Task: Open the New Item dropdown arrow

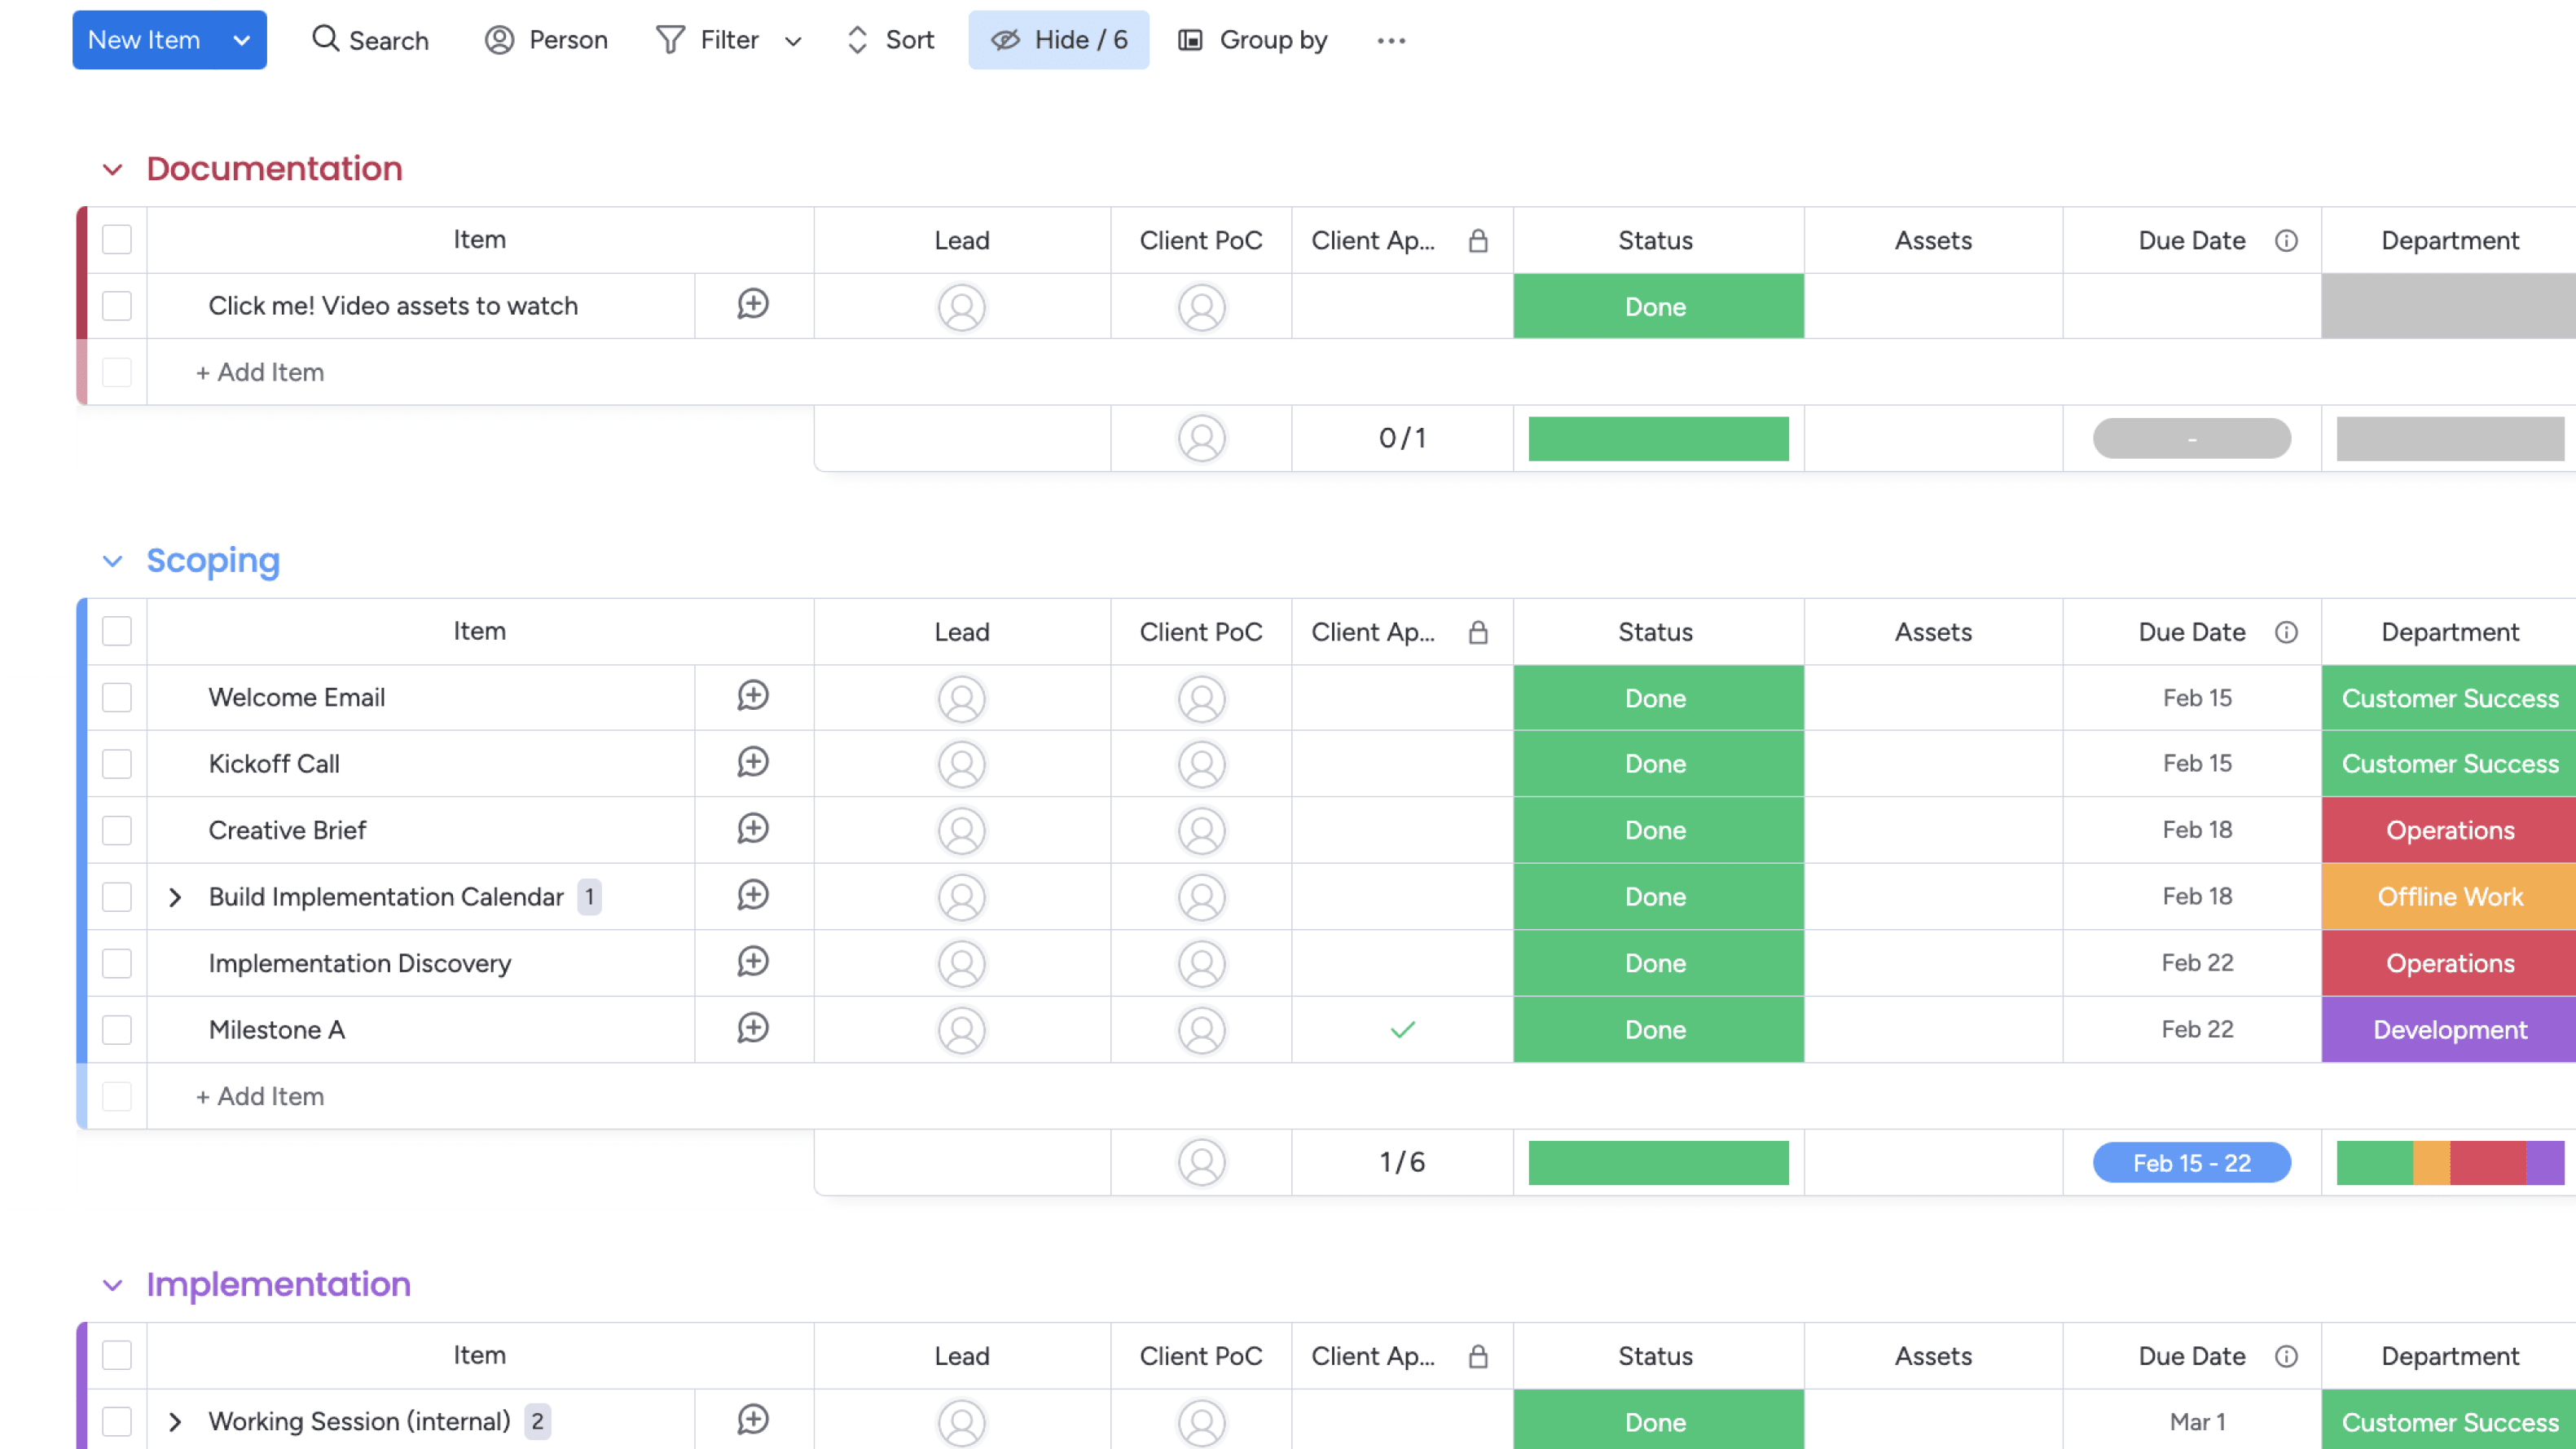Action: 241,40
